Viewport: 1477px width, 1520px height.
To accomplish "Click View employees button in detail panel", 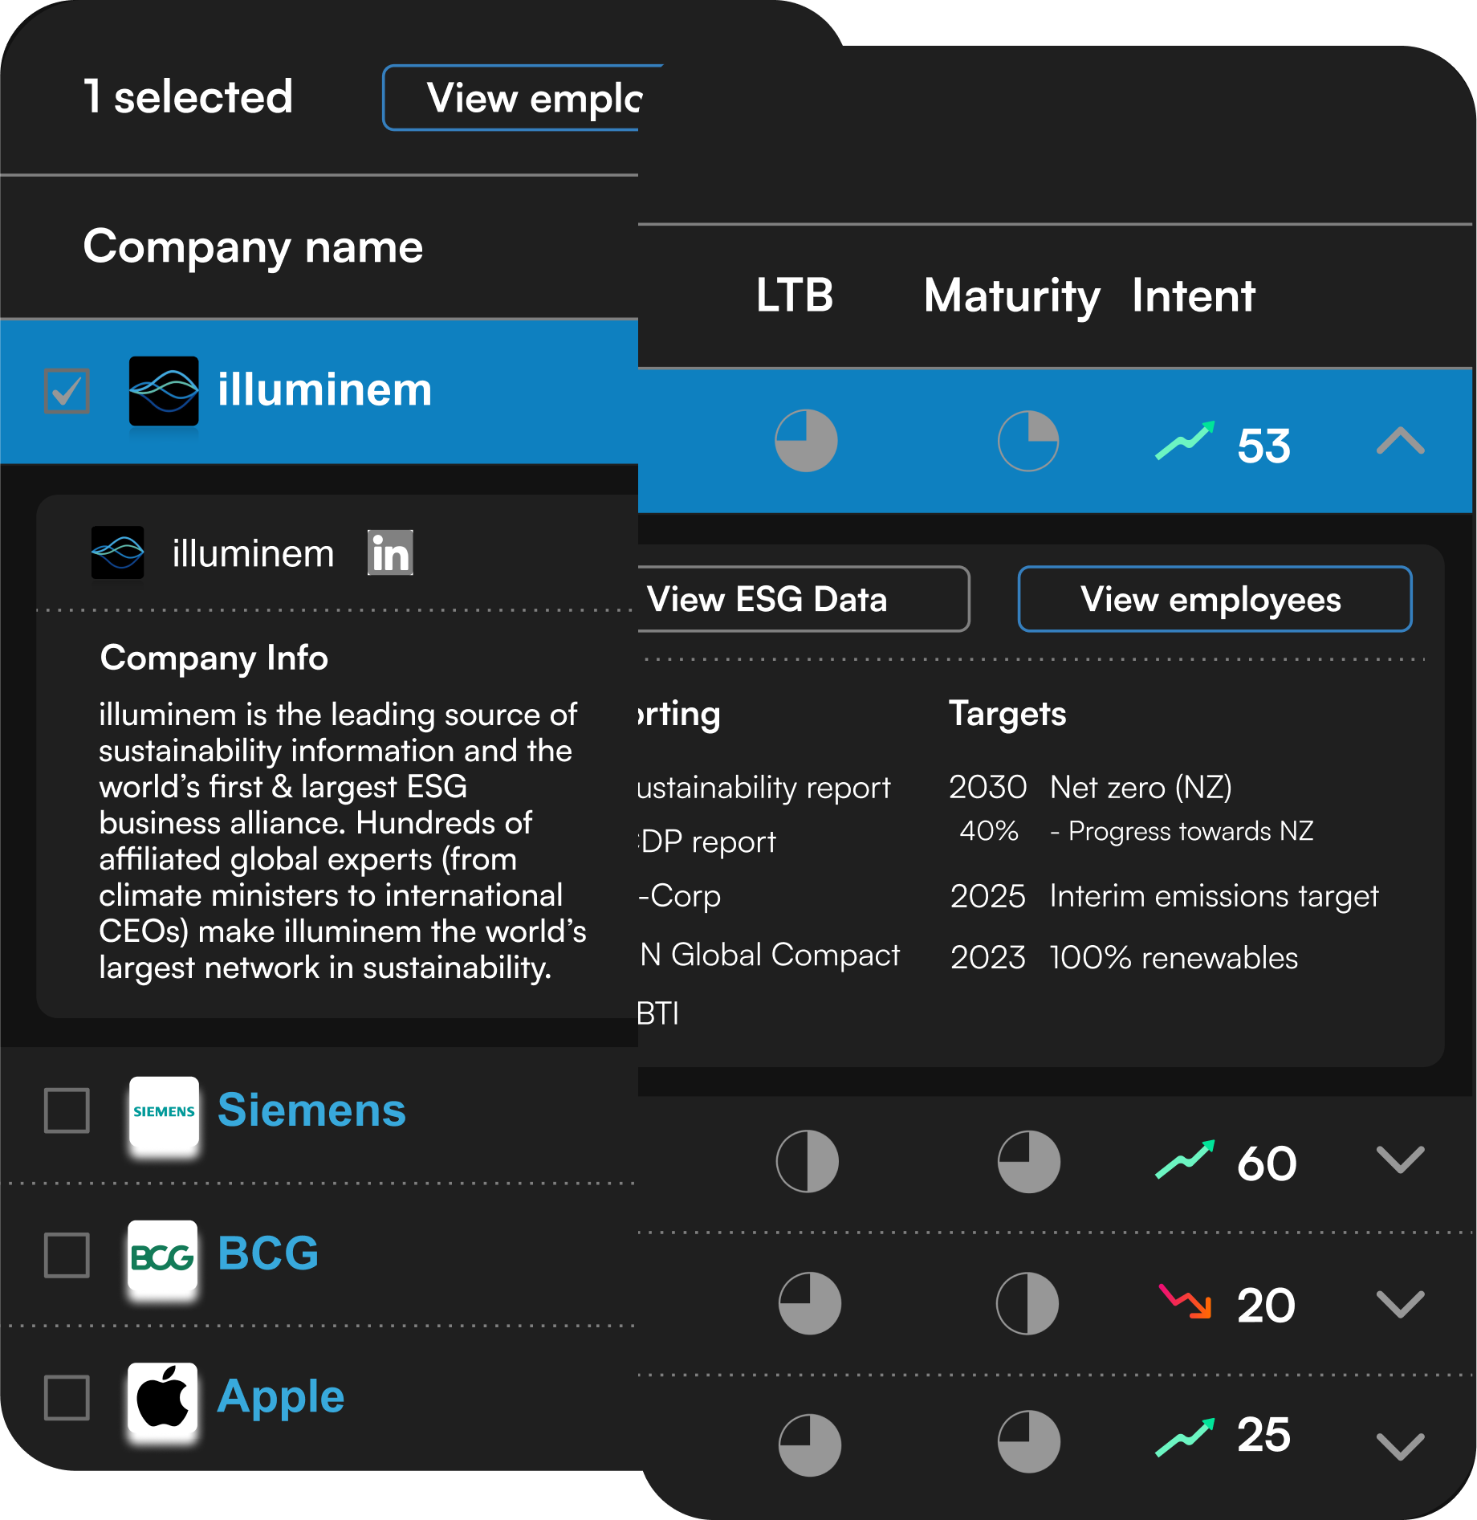I will (x=1215, y=599).
